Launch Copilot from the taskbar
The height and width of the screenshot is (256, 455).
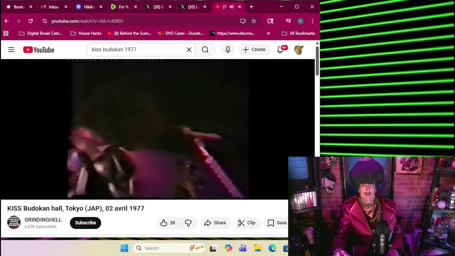pyautogui.click(x=228, y=248)
